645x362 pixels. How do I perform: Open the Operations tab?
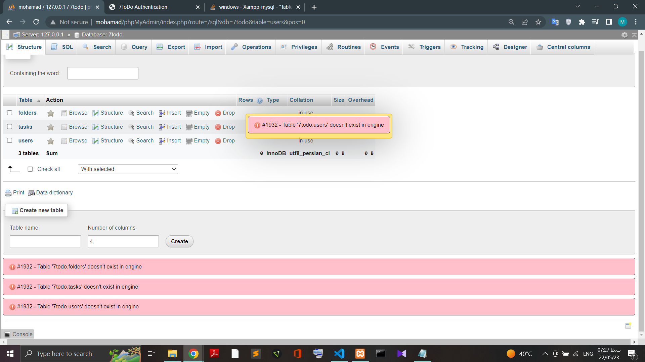pos(251,47)
